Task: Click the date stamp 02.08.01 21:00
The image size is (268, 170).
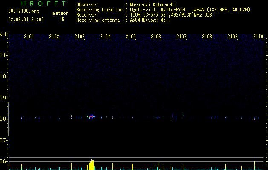Action: point(26,20)
